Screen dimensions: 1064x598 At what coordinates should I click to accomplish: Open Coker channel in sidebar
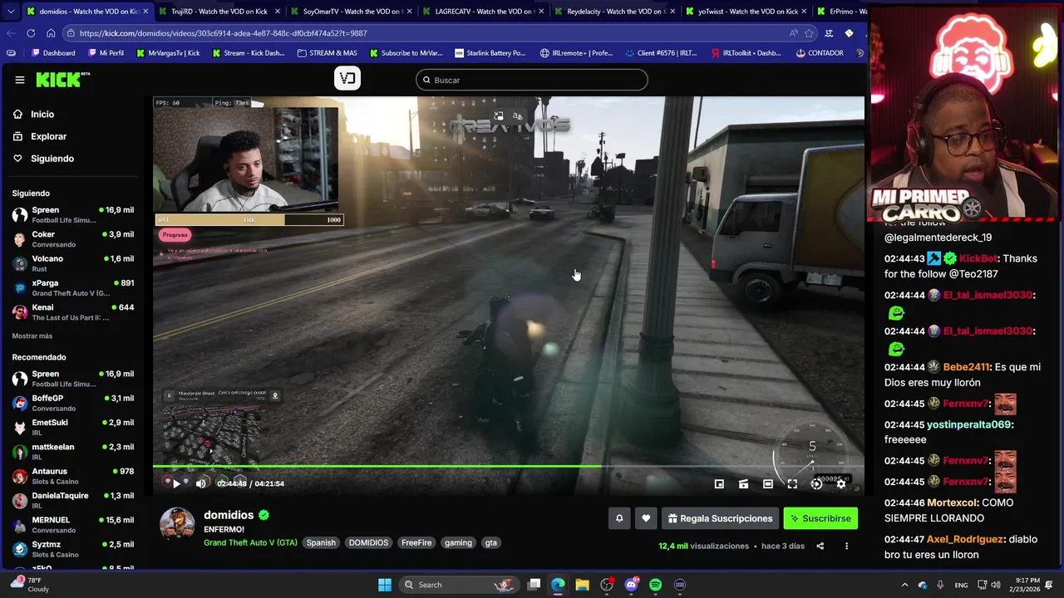tap(73, 239)
